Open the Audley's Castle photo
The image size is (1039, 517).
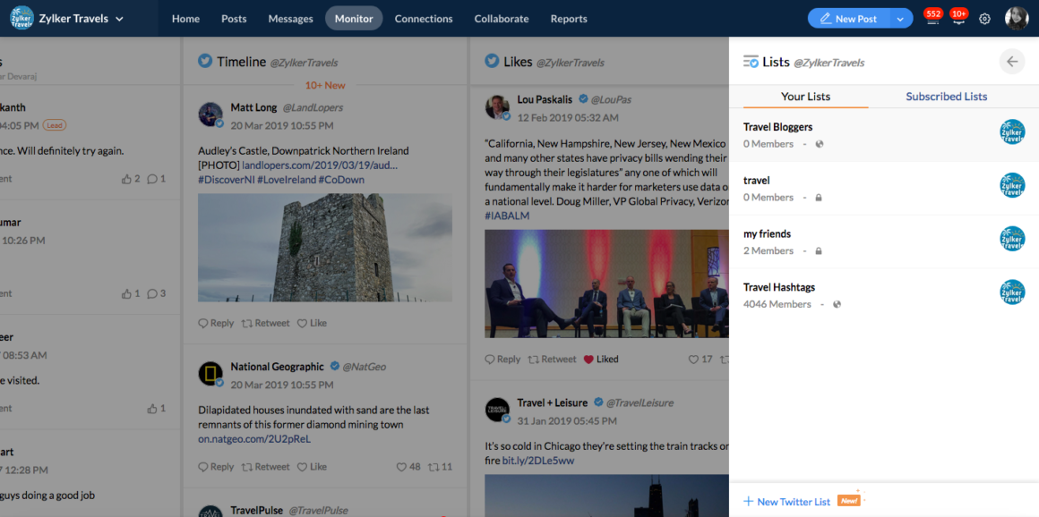point(324,248)
